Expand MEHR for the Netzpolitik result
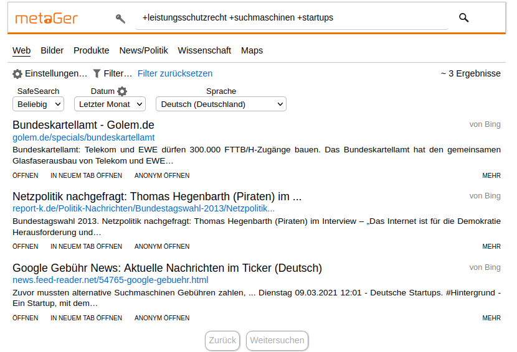 (x=491, y=247)
